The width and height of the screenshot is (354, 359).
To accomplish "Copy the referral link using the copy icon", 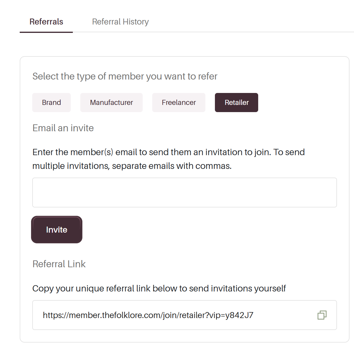I will coord(322,315).
